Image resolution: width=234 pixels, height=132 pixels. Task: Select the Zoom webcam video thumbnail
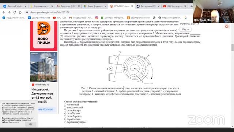pos(214,11)
